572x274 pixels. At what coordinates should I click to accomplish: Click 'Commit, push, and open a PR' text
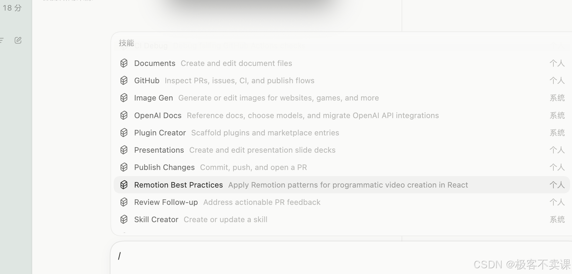(x=253, y=167)
